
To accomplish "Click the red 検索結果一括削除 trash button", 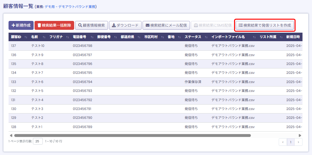I will point(54,25).
